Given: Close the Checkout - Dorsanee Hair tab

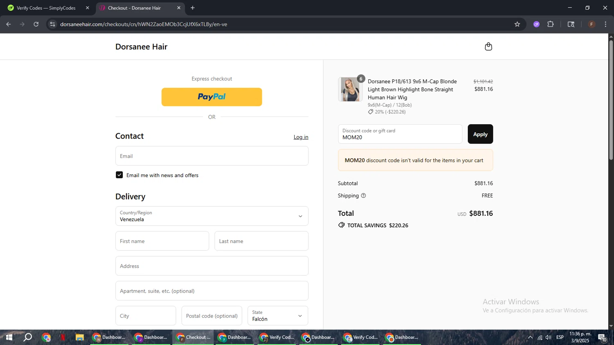Looking at the screenshot, I should coord(178,8).
